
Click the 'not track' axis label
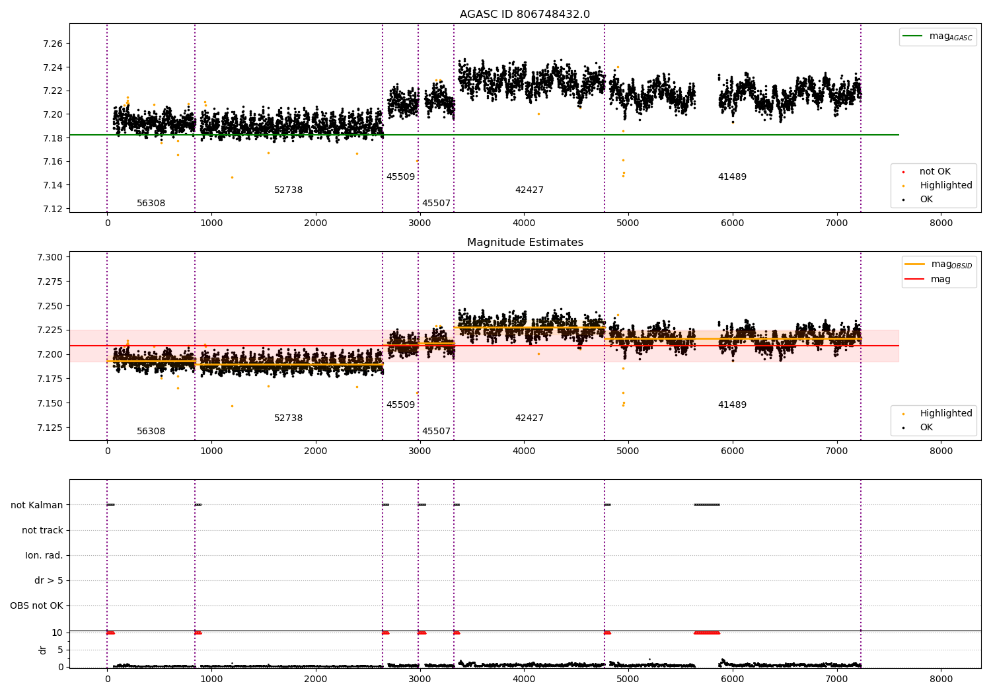[x=42, y=530]
